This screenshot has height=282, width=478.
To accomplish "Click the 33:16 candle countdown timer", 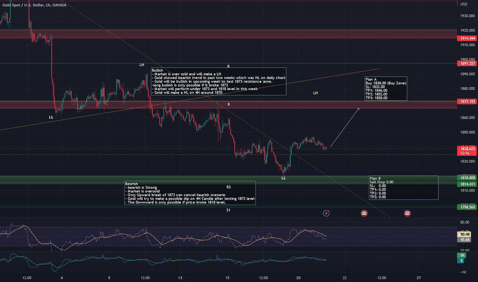I will point(465,153).
